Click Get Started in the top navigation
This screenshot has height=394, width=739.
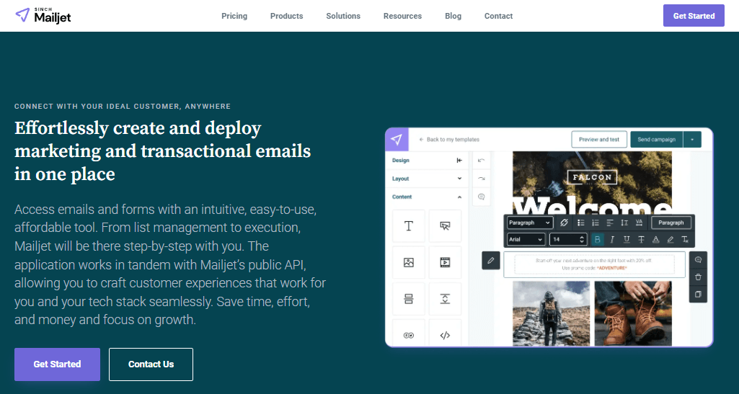(x=694, y=16)
